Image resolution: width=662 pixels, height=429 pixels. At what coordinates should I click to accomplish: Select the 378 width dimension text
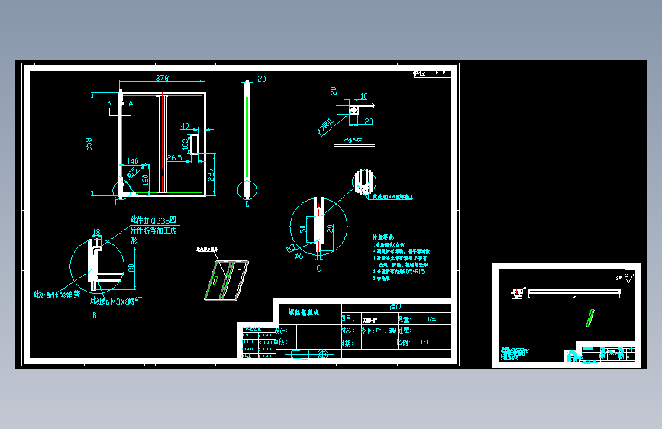pos(162,78)
